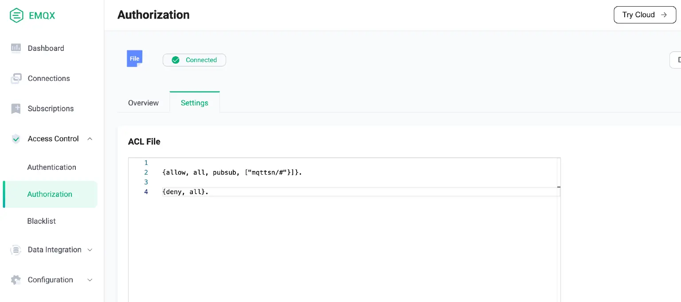
Task: Select the Data Integration sidebar icon
Action: [x=16, y=250]
